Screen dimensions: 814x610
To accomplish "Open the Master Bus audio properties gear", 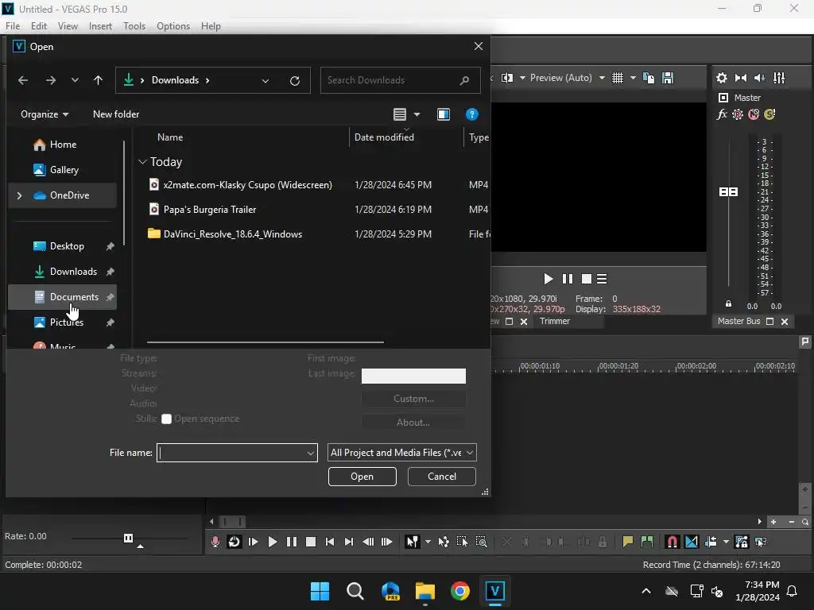I will coord(722,78).
